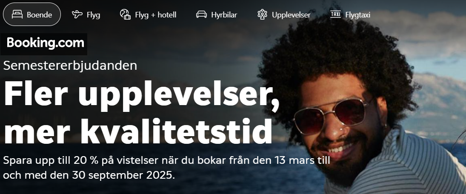Click the Booking.com logo
The image size is (466, 194).
click(x=44, y=44)
